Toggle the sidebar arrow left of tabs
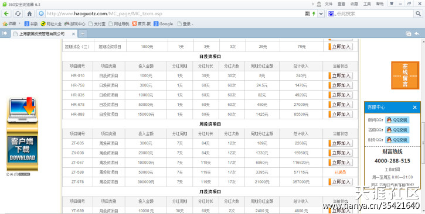 tap(5, 33)
